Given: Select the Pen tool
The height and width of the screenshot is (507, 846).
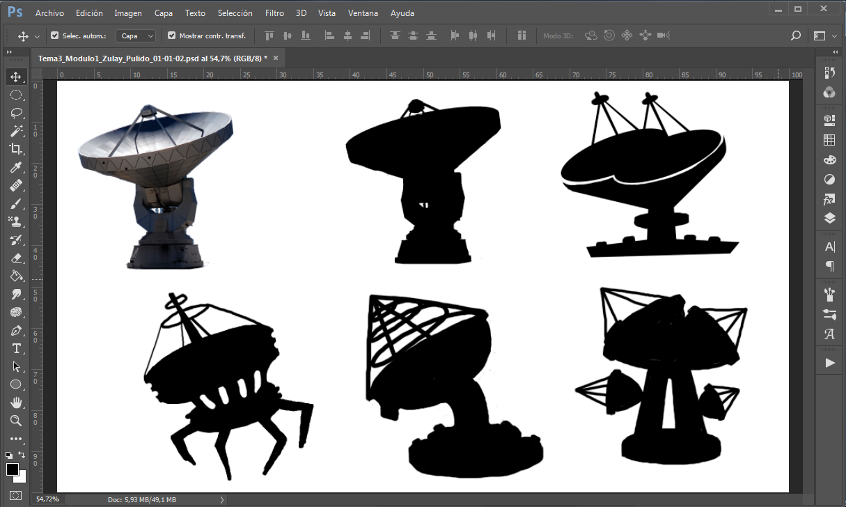Looking at the screenshot, I should tap(16, 330).
